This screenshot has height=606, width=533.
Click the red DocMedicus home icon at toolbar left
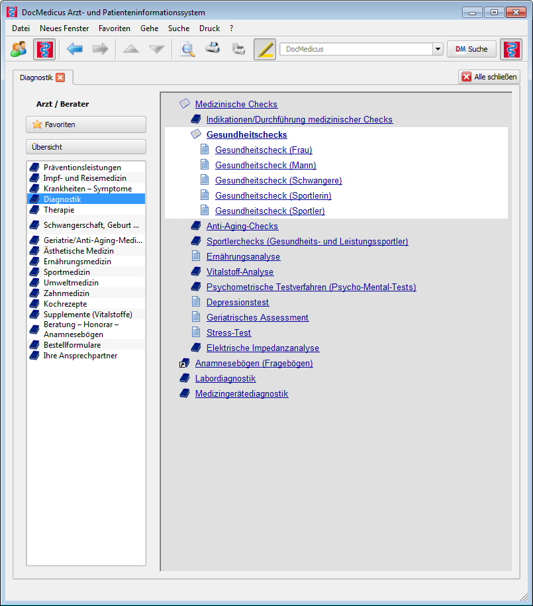click(x=44, y=49)
